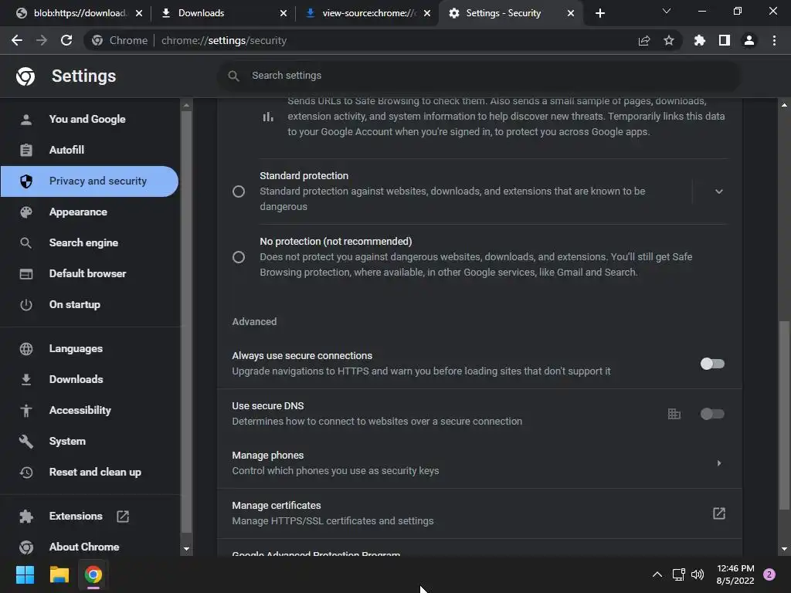
Task: Select No protection radio button
Action: pos(239,257)
